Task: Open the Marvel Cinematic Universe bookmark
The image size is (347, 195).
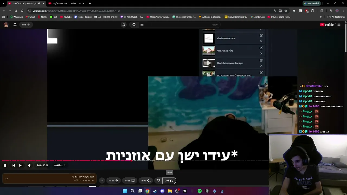Action: [x=236, y=17]
